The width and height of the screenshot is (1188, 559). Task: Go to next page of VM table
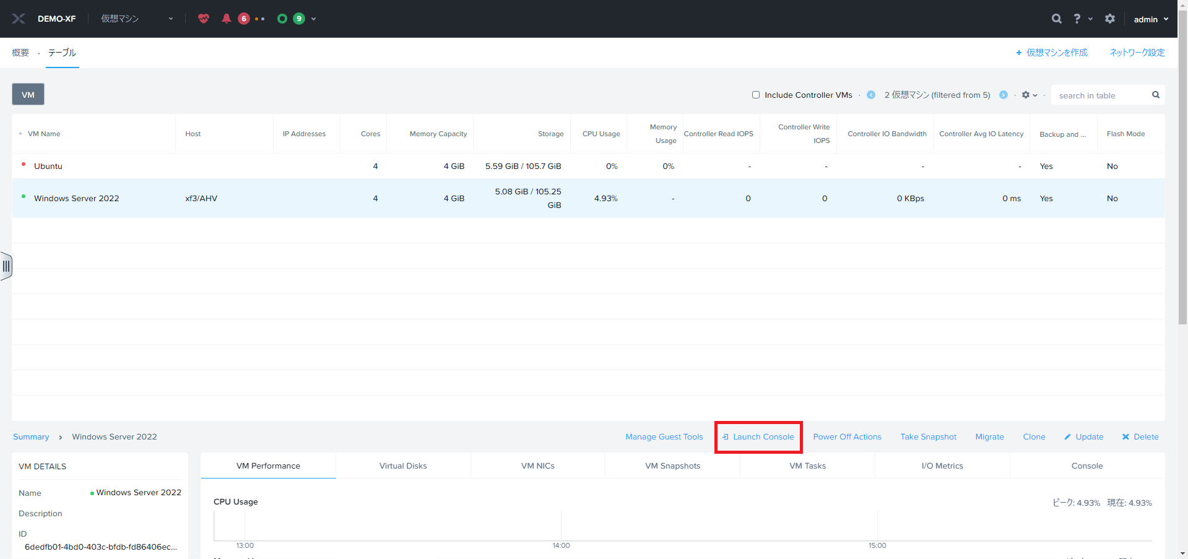[1004, 95]
